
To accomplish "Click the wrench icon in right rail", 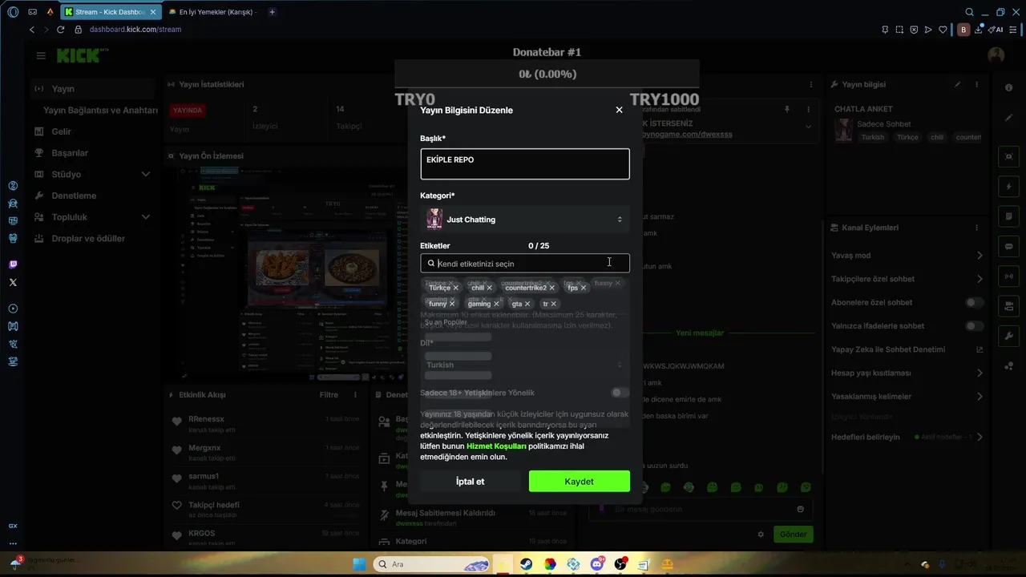I will tap(1008, 335).
